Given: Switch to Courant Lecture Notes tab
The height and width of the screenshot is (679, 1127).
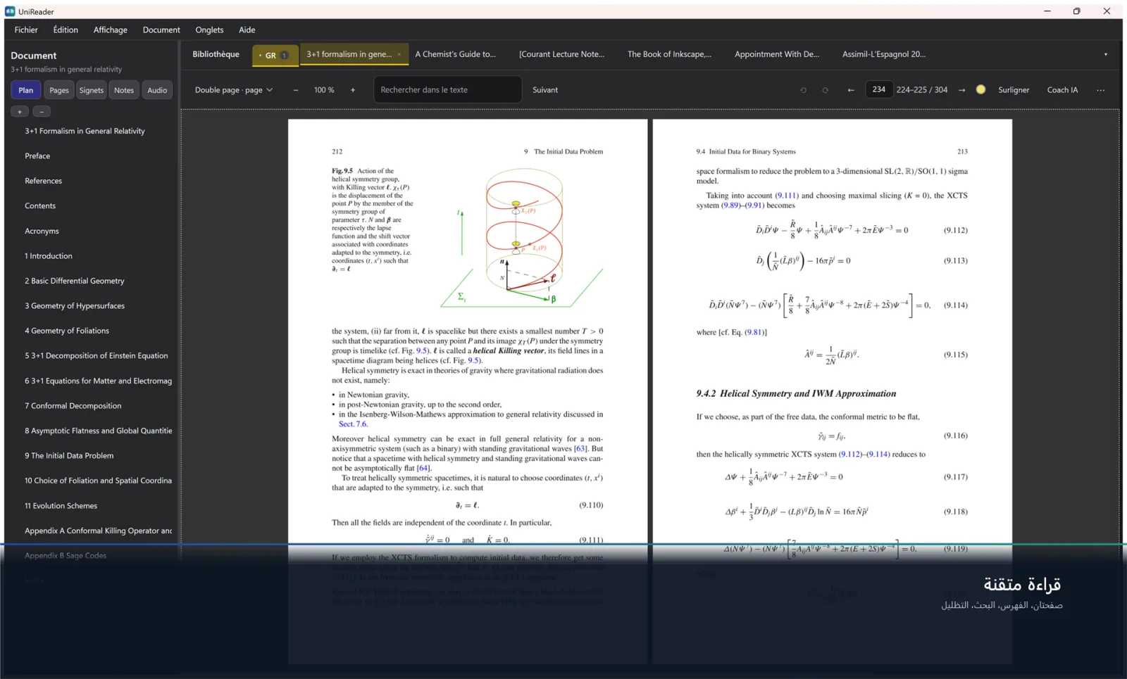Looking at the screenshot, I should pos(561,54).
